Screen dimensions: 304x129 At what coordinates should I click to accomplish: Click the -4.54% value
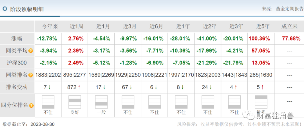click(102, 39)
